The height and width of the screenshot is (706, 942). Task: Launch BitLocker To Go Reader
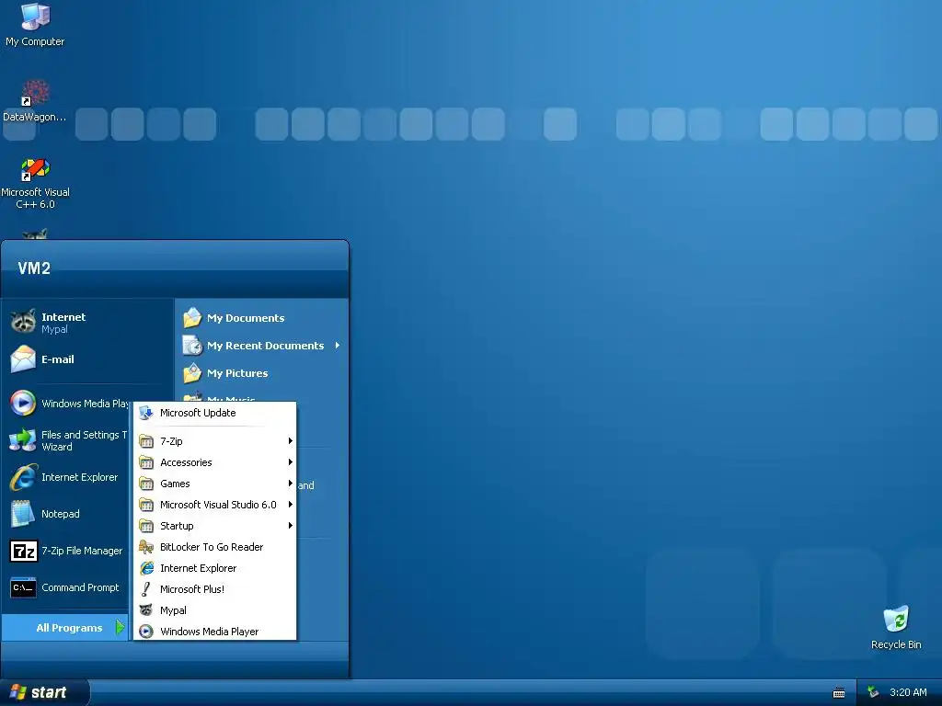pos(214,547)
